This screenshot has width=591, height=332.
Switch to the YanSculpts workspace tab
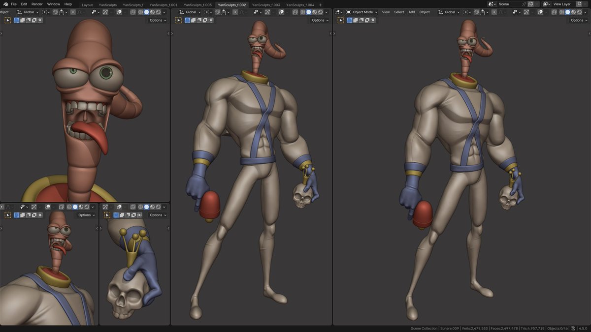coord(107,4)
